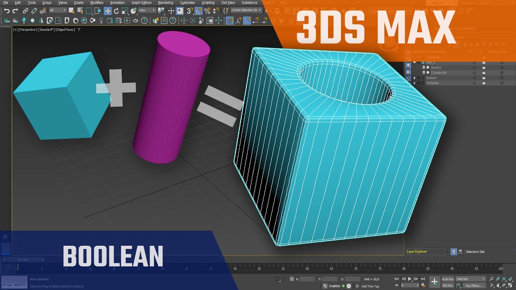Open the Selected key filter dropdown

pyautogui.click(x=470, y=279)
